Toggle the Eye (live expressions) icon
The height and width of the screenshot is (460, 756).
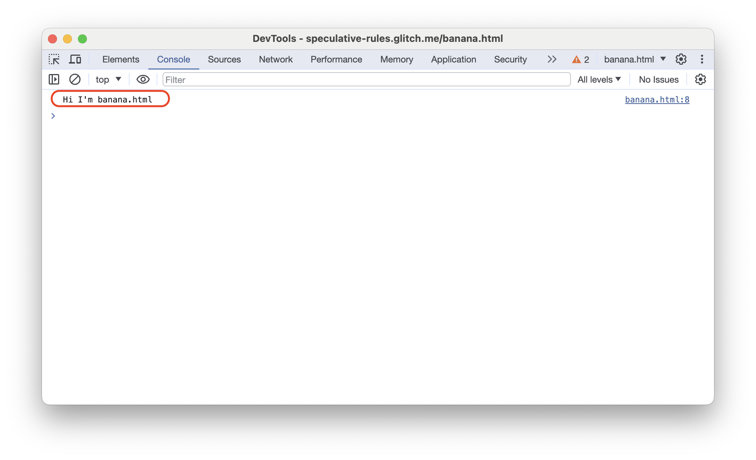click(x=142, y=79)
